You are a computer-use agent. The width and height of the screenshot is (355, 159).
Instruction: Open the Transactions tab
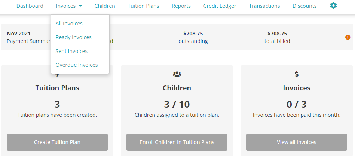[x=264, y=6]
